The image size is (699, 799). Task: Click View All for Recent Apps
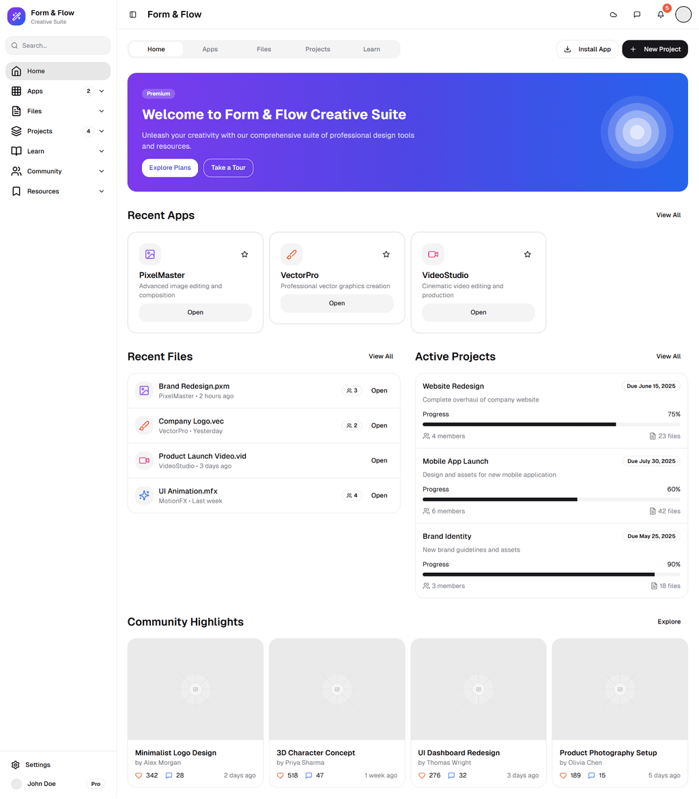coord(668,215)
